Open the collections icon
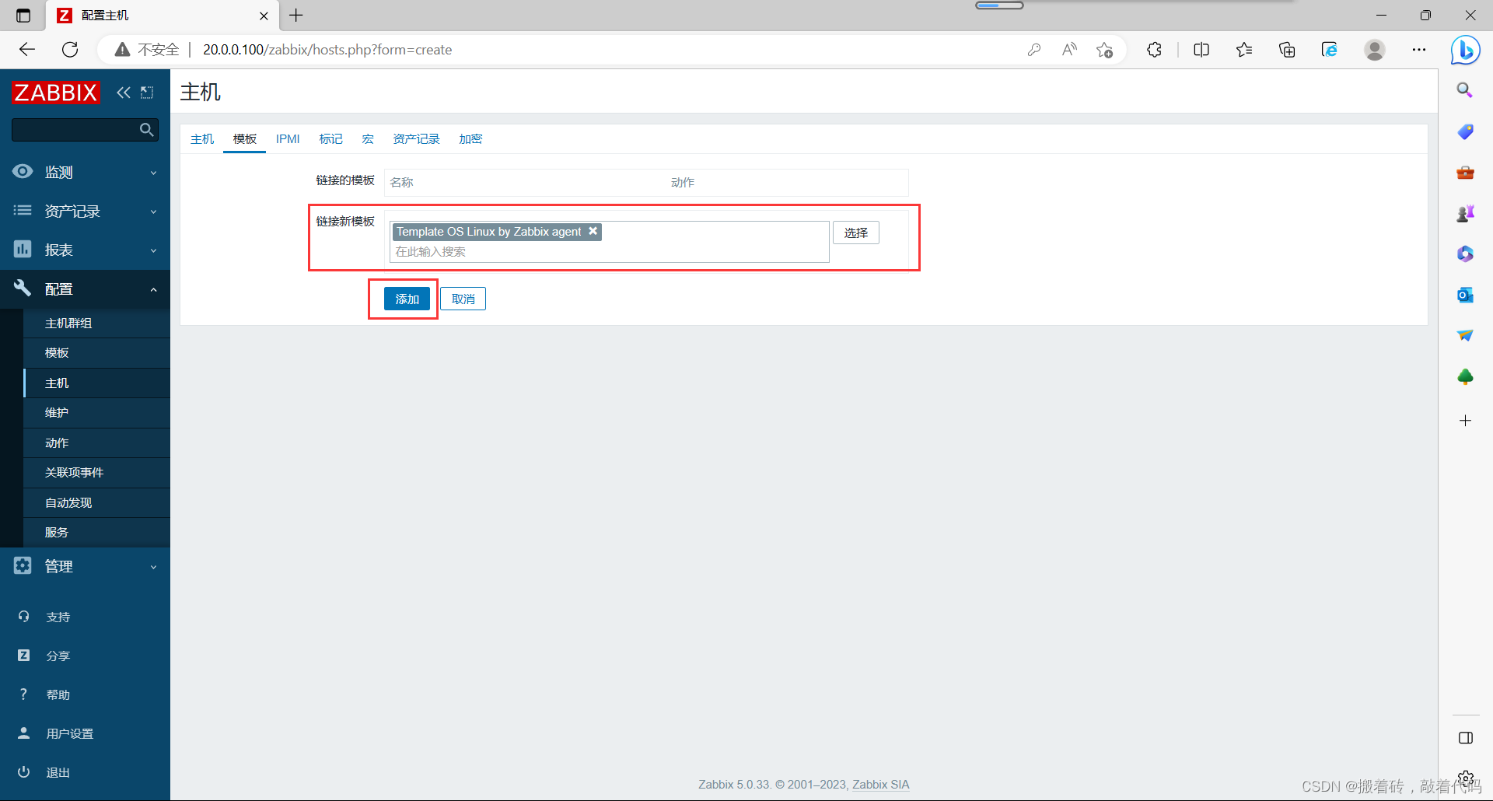Viewport: 1493px width, 801px height. (x=1287, y=50)
